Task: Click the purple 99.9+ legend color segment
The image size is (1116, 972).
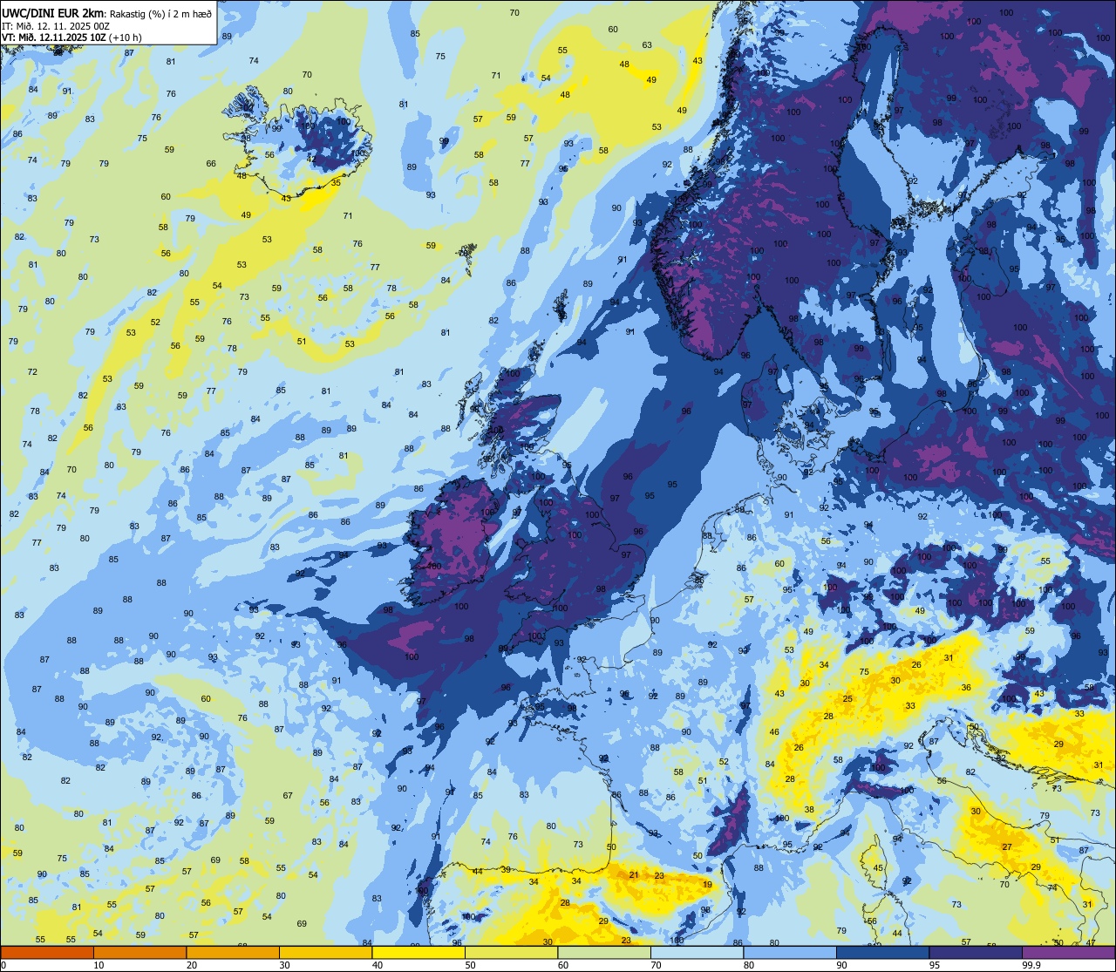Action: pyautogui.click(x=1069, y=952)
